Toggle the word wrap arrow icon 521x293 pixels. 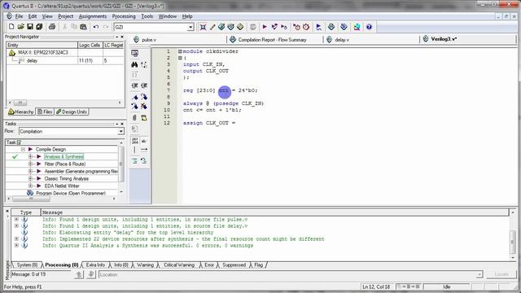144,150
